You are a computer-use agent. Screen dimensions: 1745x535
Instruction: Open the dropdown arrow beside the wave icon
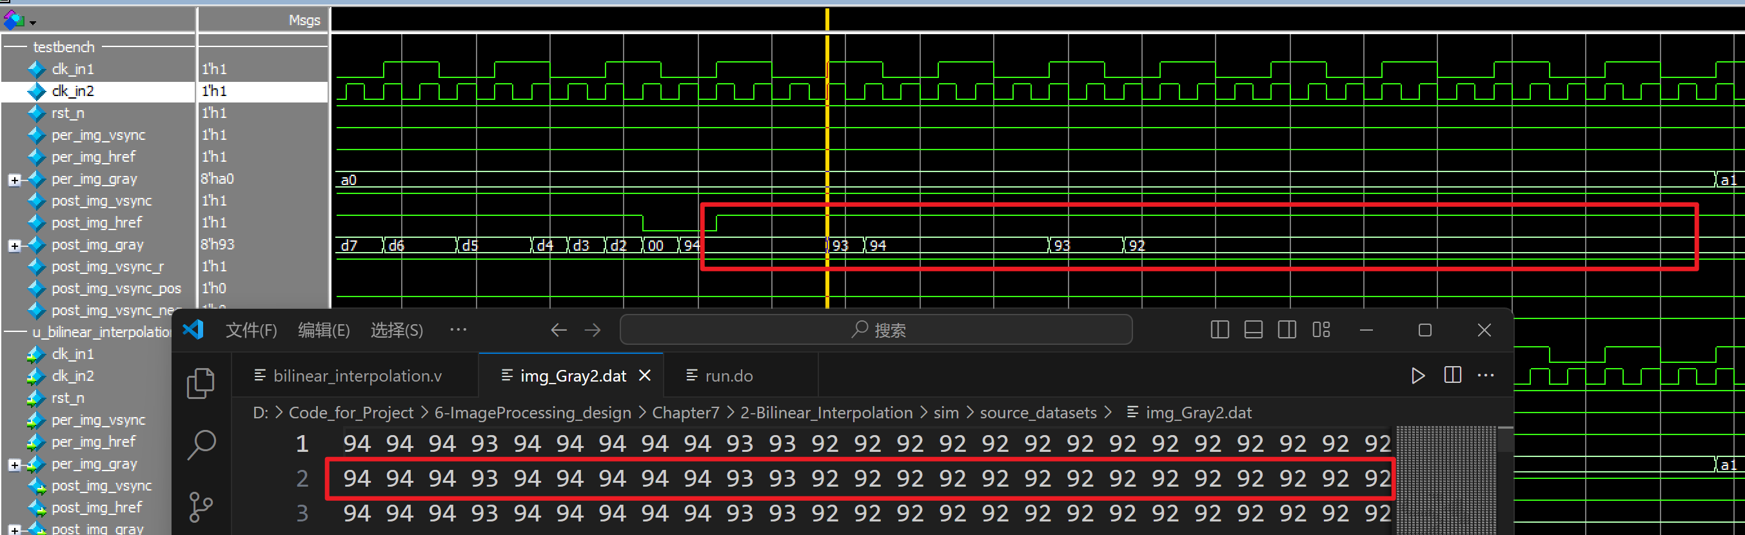click(x=32, y=23)
